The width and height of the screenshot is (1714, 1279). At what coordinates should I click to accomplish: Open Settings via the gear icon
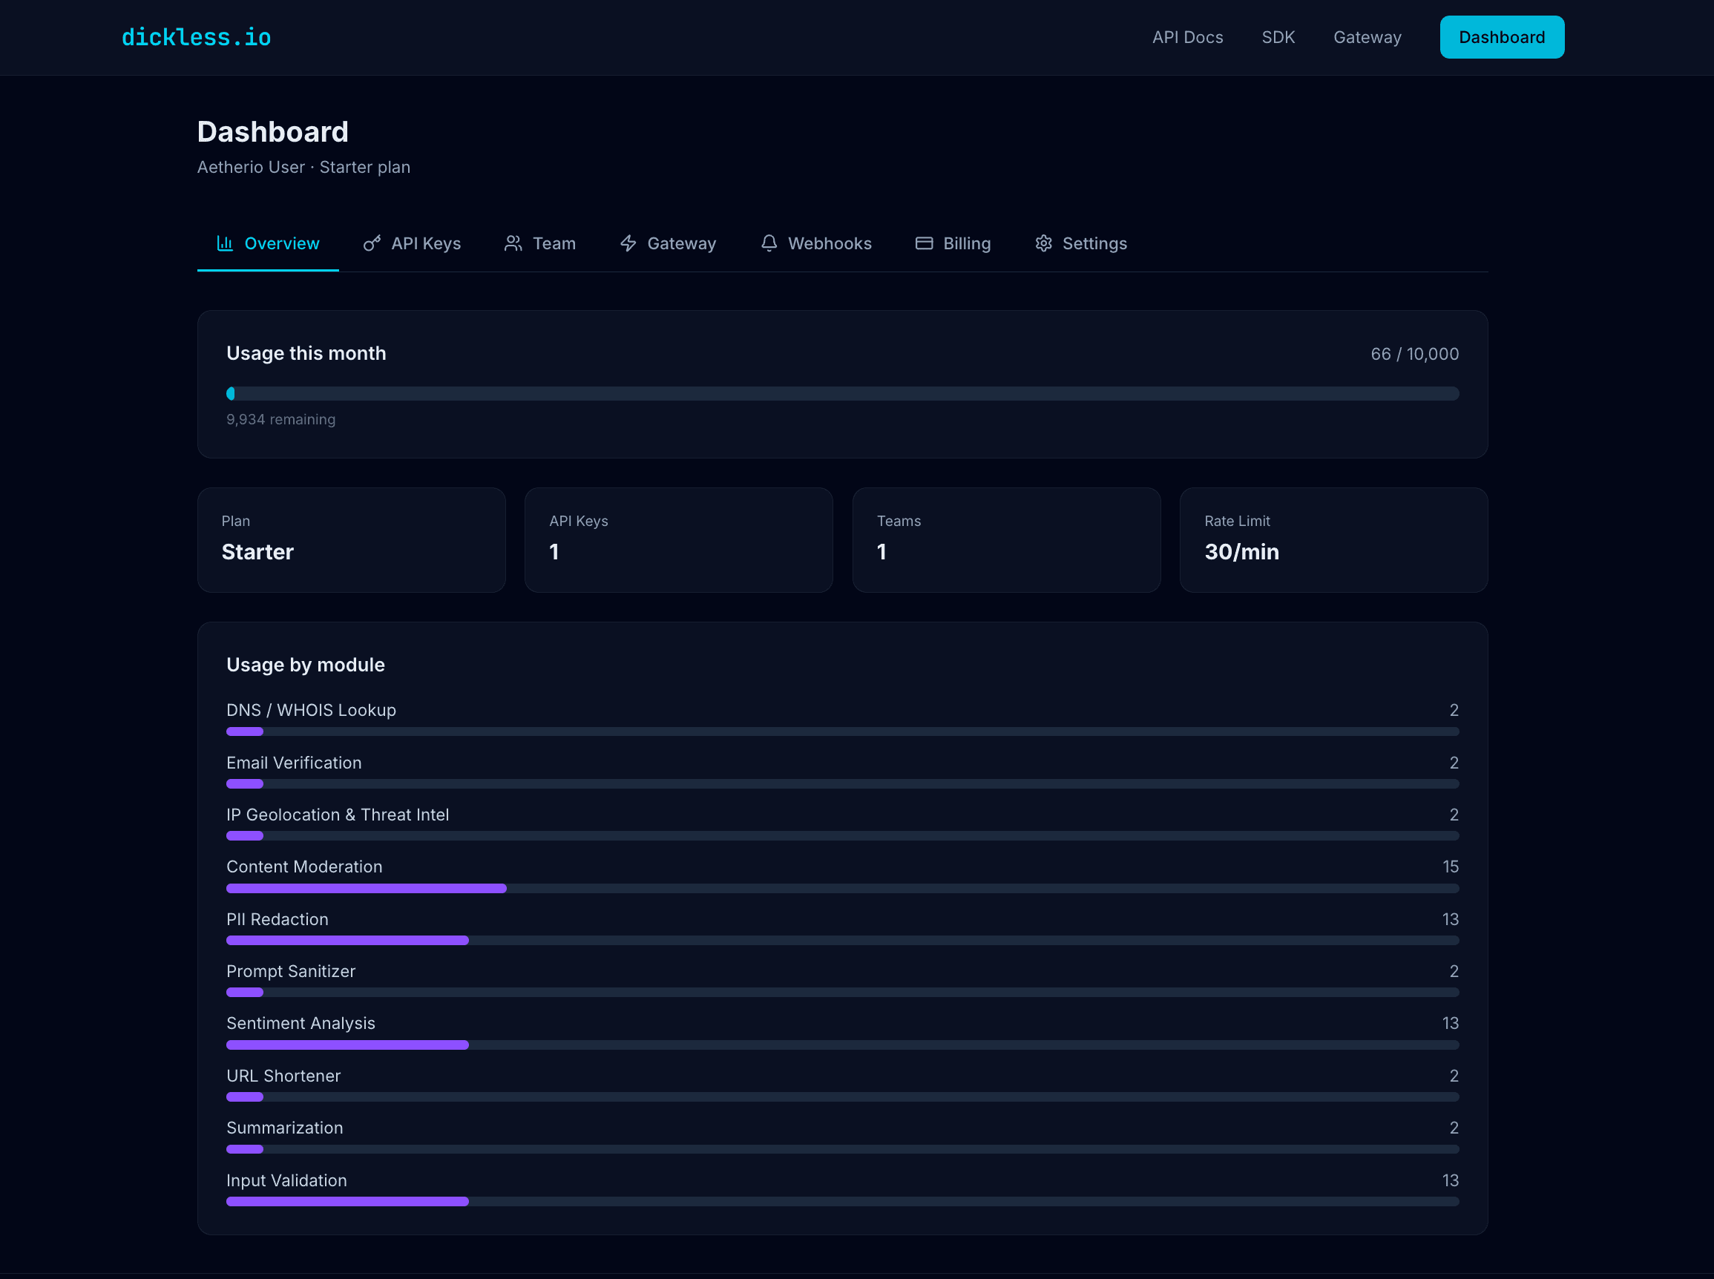(1042, 243)
